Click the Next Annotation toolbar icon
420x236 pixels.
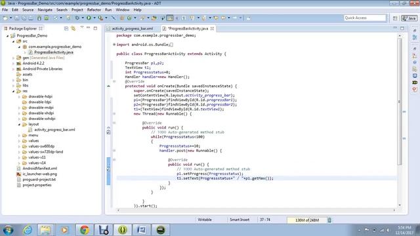click(192, 18)
